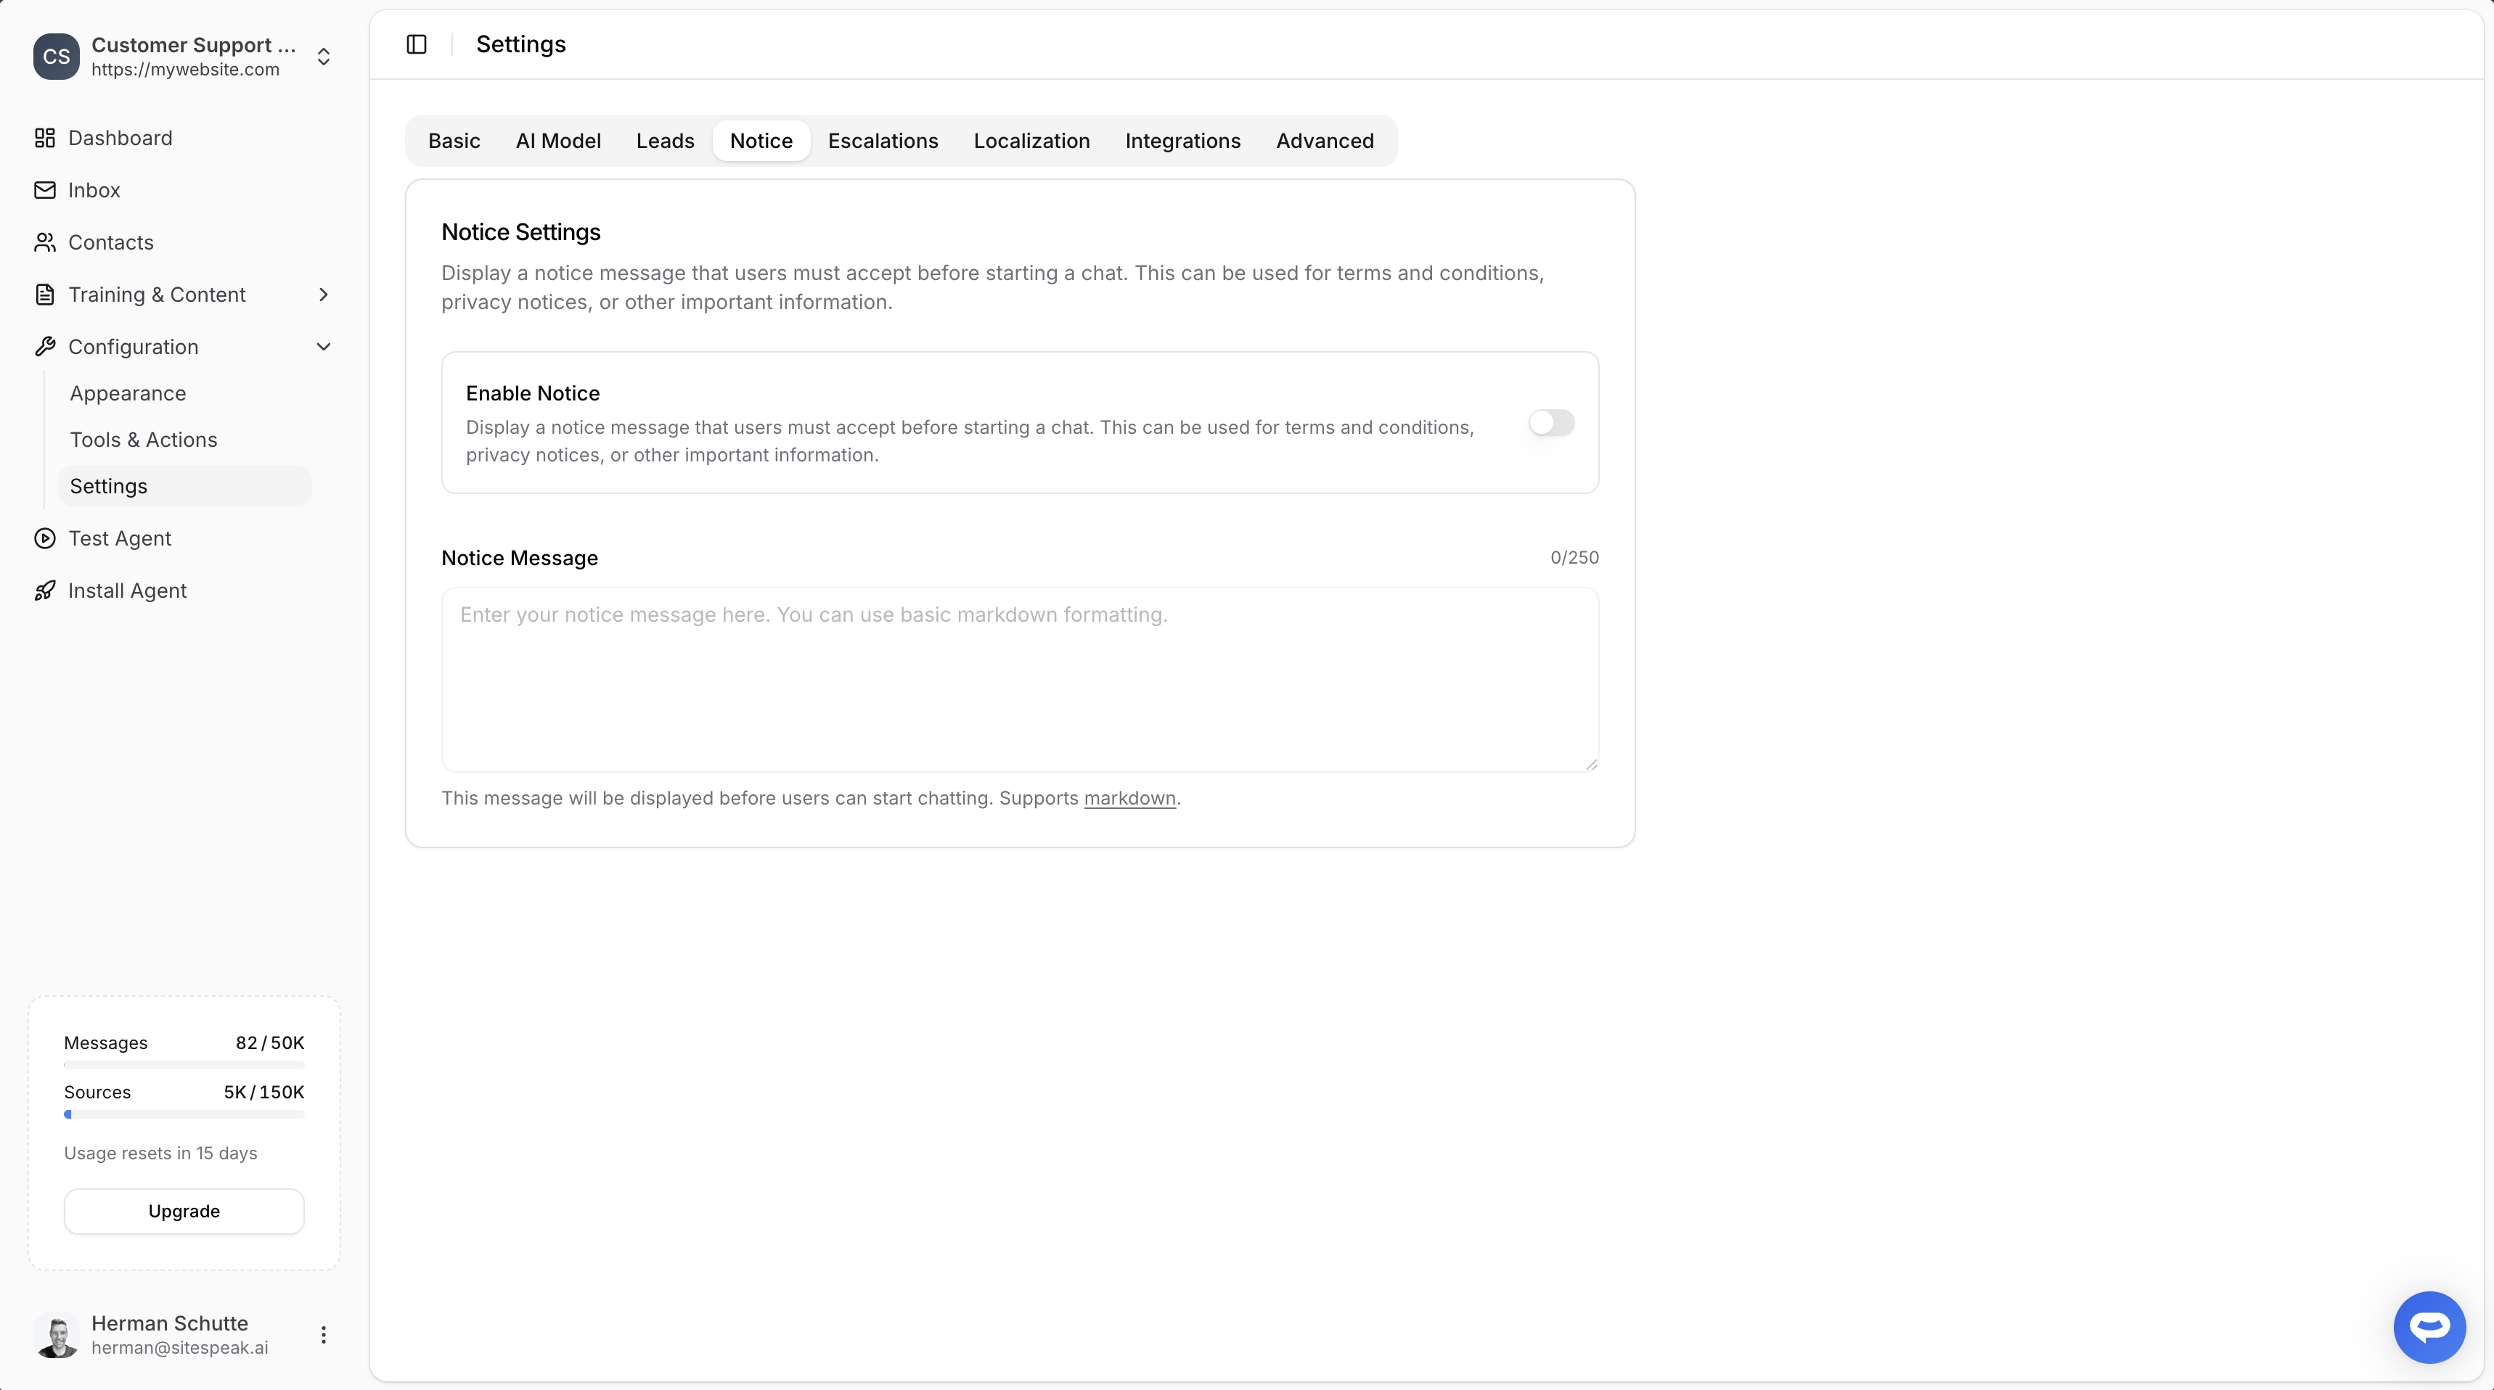
Task: Open the Localization tab
Action: click(1031, 140)
